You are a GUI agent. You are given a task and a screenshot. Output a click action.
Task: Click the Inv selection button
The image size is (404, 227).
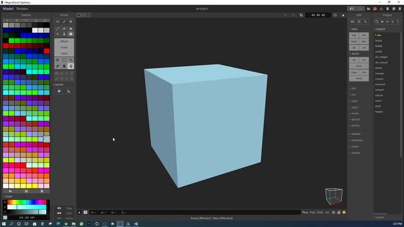364,60
